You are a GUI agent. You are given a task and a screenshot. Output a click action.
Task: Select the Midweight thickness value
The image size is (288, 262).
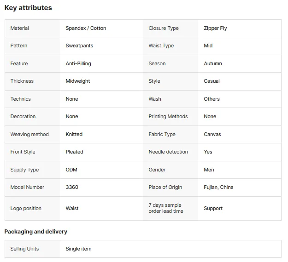tap(78, 81)
